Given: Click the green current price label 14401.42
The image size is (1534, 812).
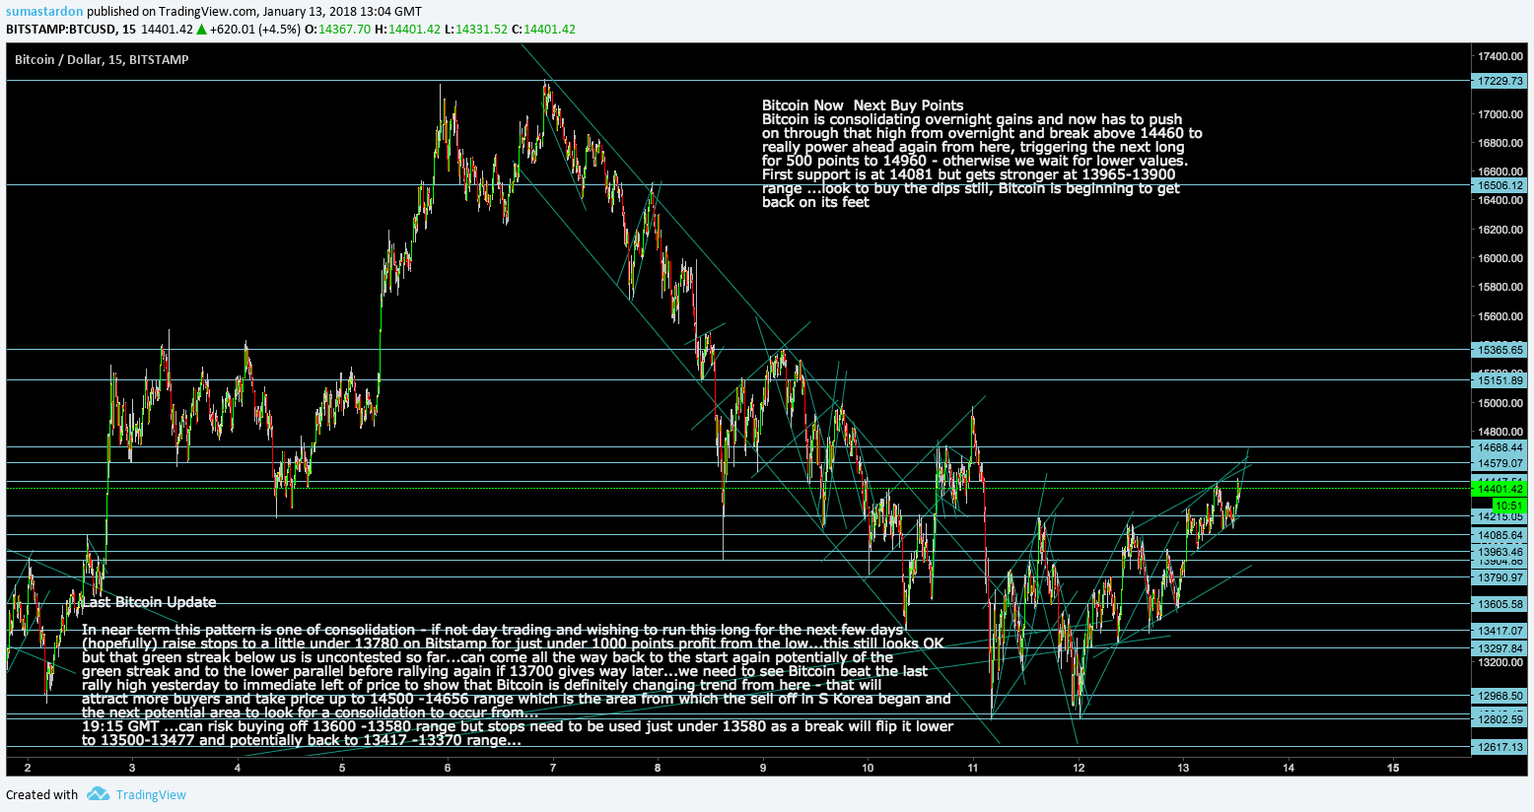Looking at the screenshot, I should (x=1499, y=489).
